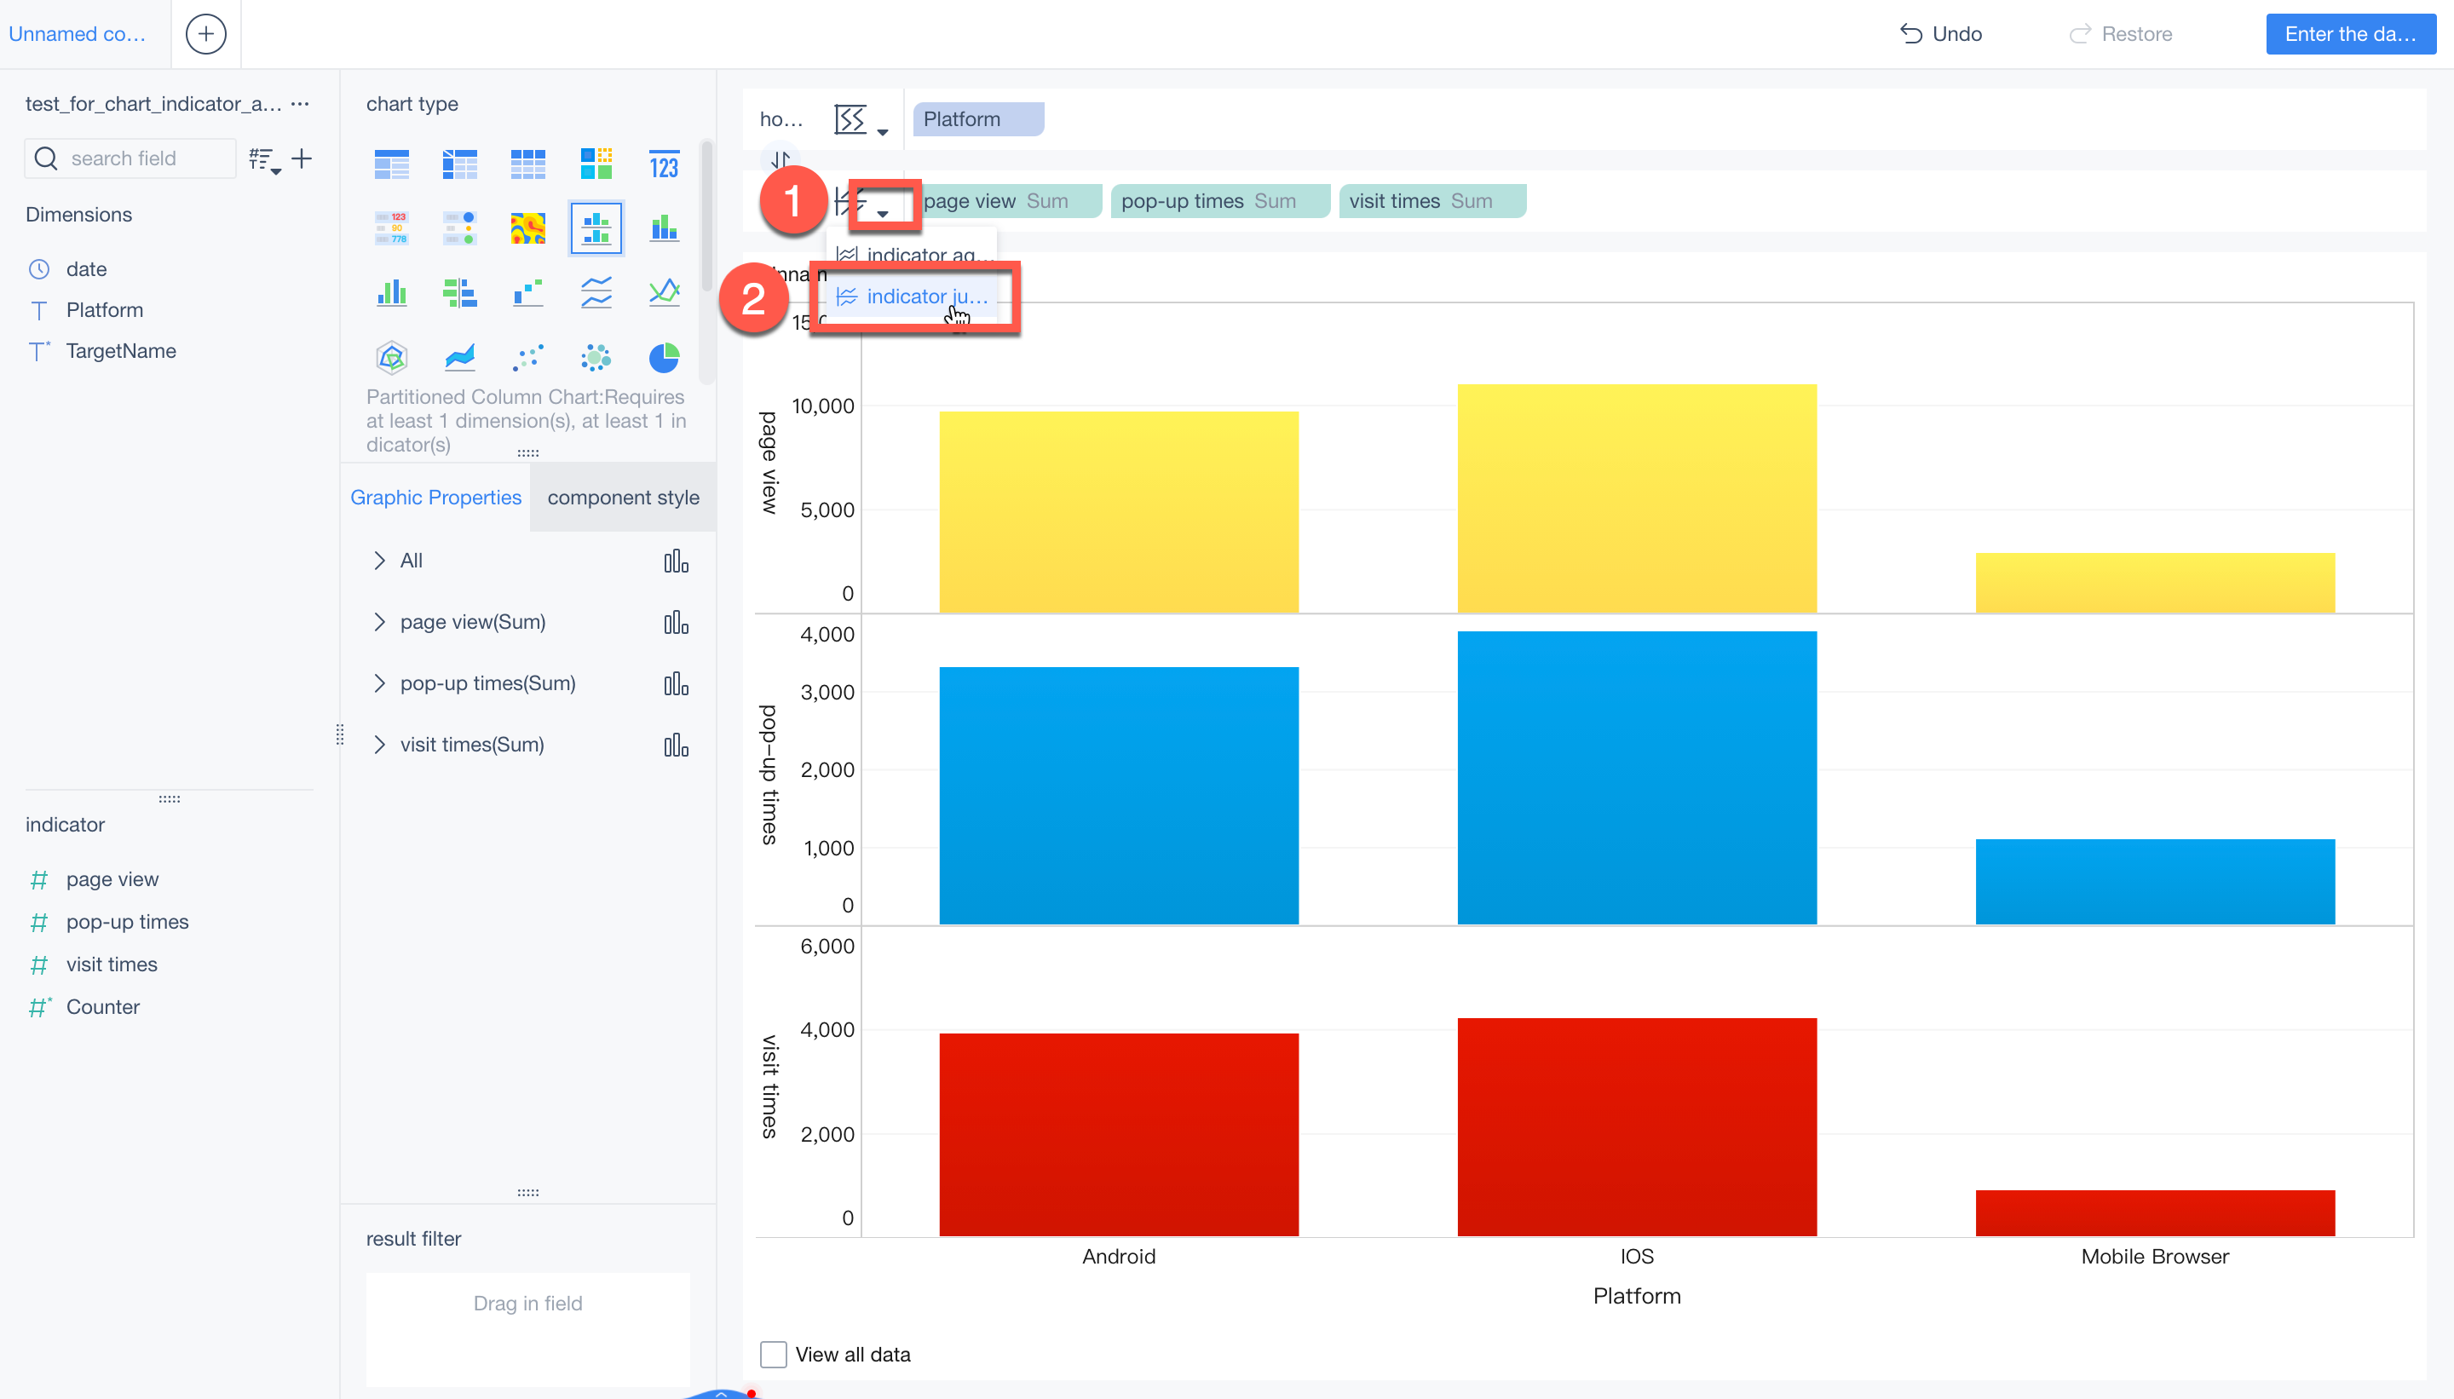Change All graphic type icon

676,561
